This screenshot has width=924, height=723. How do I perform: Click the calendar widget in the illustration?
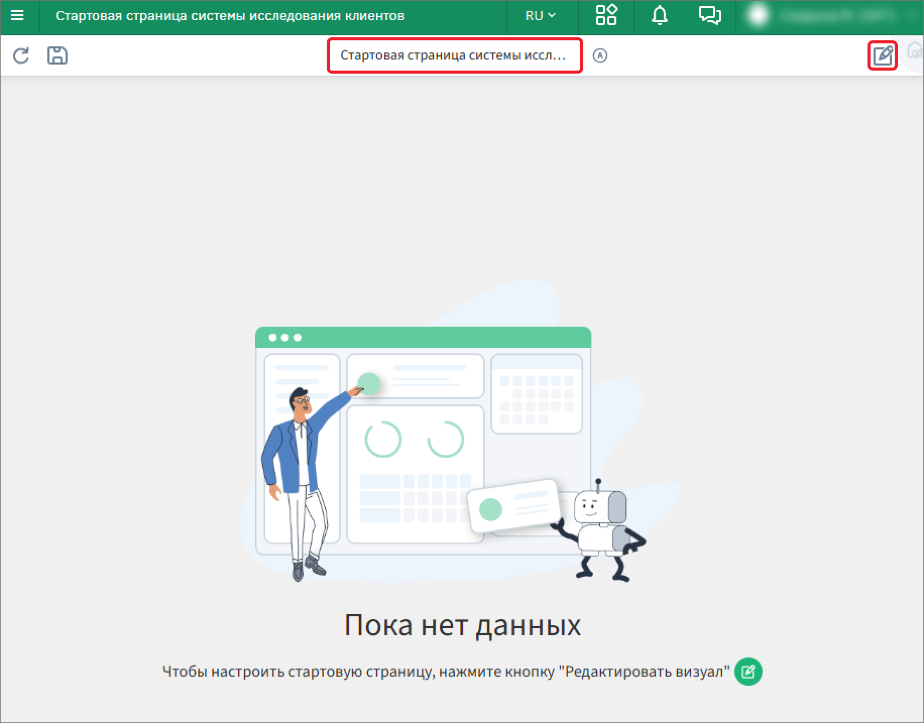[537, 393]
